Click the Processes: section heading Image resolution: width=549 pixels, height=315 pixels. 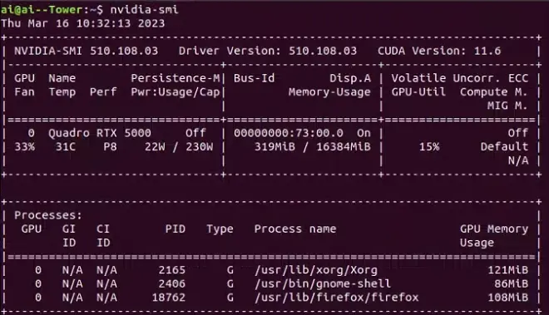(48, 215)
